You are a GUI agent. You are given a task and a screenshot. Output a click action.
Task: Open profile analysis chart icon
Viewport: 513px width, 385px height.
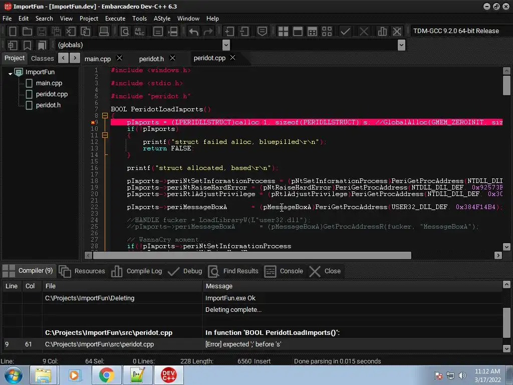pyautogui.click(x=382, y=32)
